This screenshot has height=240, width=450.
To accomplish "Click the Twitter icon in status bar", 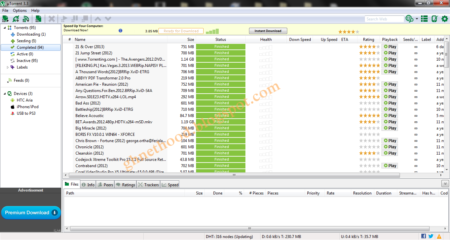I will (x=431, y=236).
